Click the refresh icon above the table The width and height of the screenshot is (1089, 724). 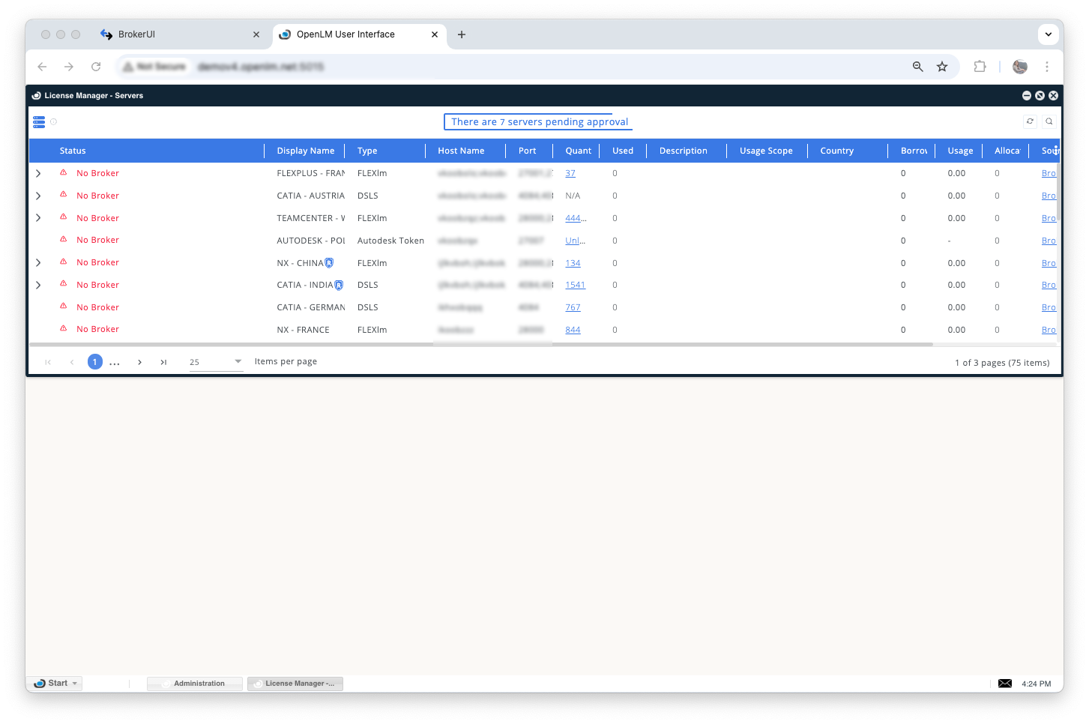click(x=1031, y=121)
